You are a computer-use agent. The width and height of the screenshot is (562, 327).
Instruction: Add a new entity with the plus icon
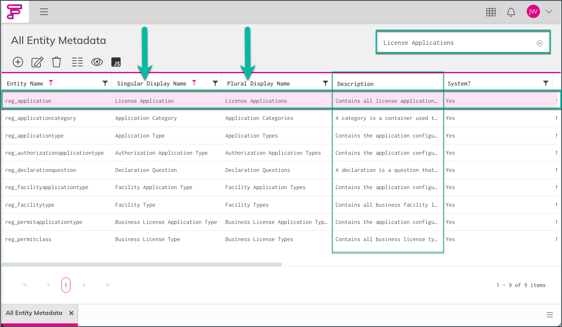pos(18,62)
